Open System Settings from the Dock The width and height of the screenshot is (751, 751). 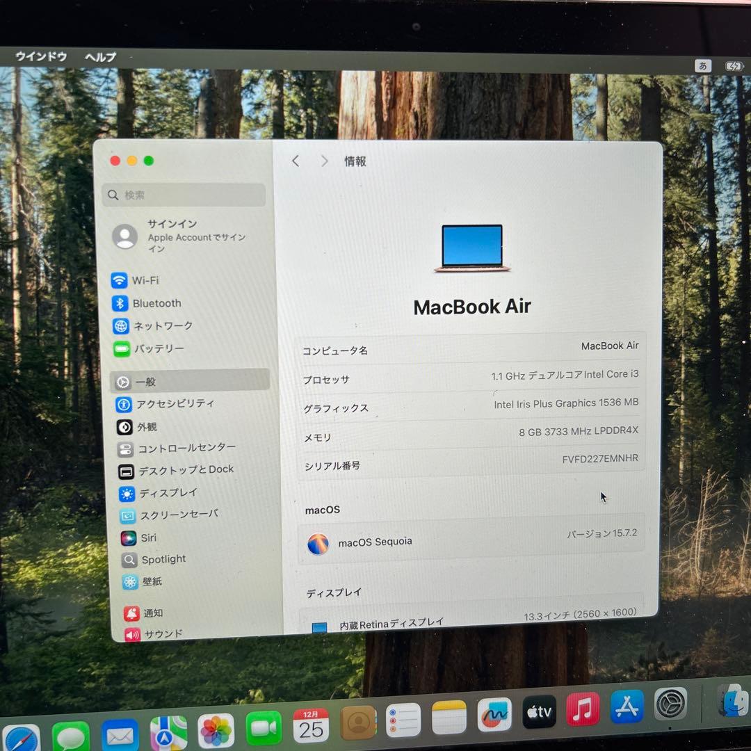(x=671, y=704)
